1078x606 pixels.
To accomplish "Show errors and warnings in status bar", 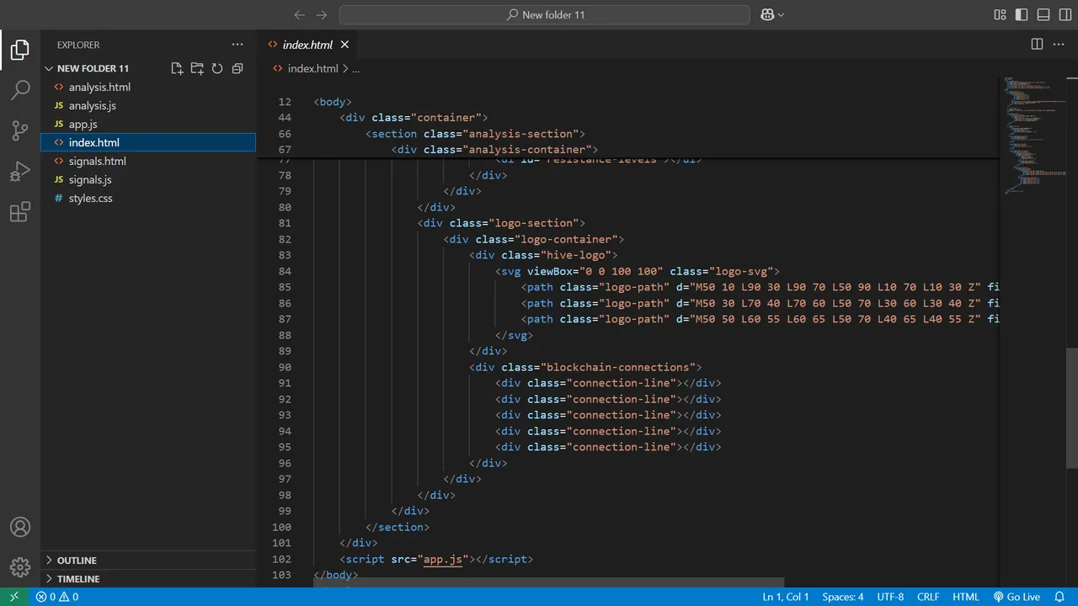I will [57, 597].
